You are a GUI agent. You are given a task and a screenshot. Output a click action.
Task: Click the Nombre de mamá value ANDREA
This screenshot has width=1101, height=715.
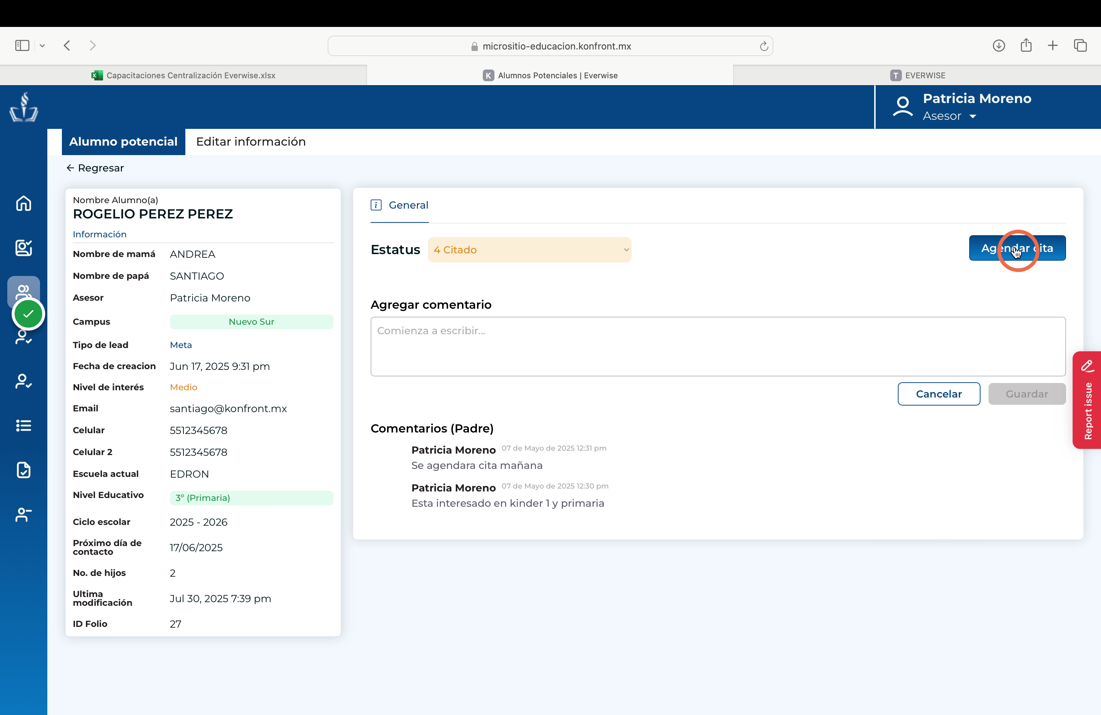pyautogui.click(x=193, y=254)
